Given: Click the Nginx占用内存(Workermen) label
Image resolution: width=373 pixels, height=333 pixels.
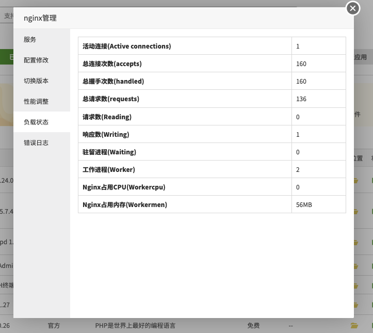Looking at the screenshot, I should (125, 204).
